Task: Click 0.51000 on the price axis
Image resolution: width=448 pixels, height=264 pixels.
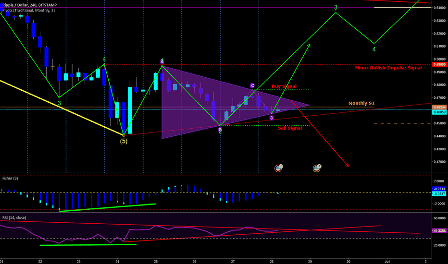Action: click(x=440, y=46)
